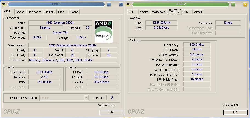This screenshot has width=250, height=118.
Task: Click the empty Bus Speed field
Action: pos(44,87)
